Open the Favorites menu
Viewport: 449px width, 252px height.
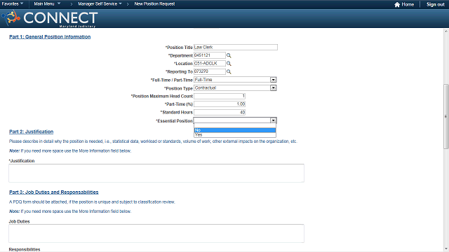pos(13,4)
